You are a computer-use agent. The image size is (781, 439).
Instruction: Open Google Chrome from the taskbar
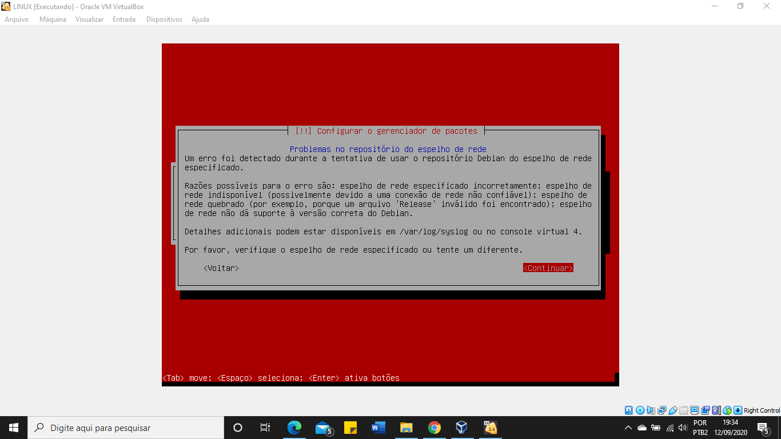click(434, 428)
